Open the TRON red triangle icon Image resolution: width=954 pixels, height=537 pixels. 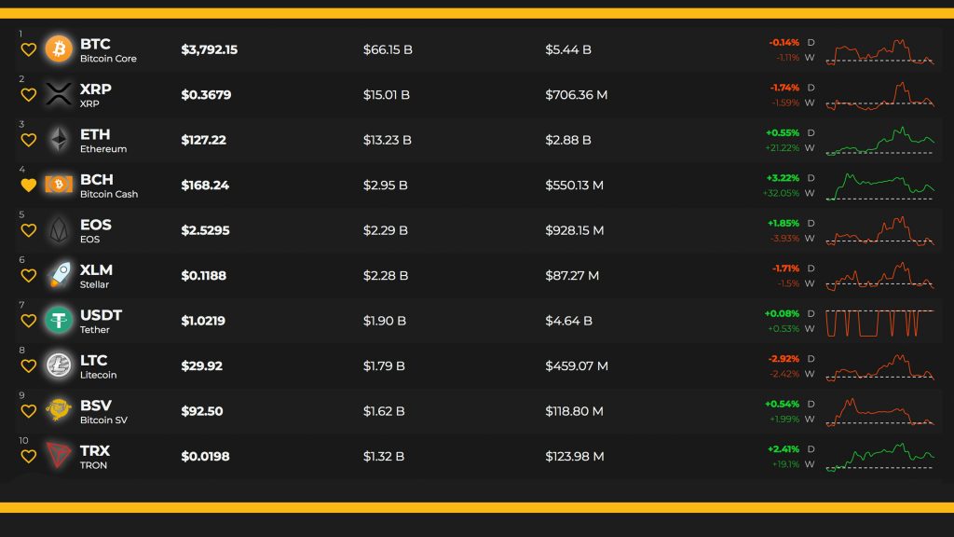tap(59, 456)
